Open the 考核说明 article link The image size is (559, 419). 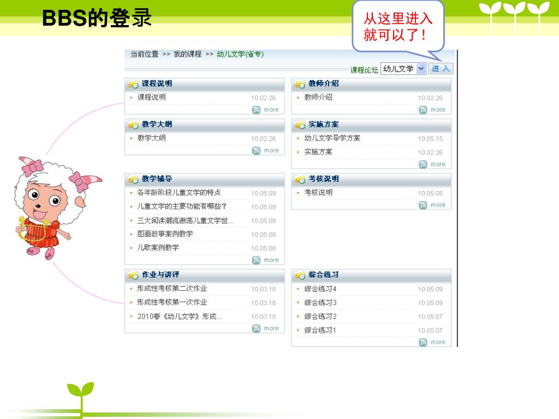[x=318, y=193]
